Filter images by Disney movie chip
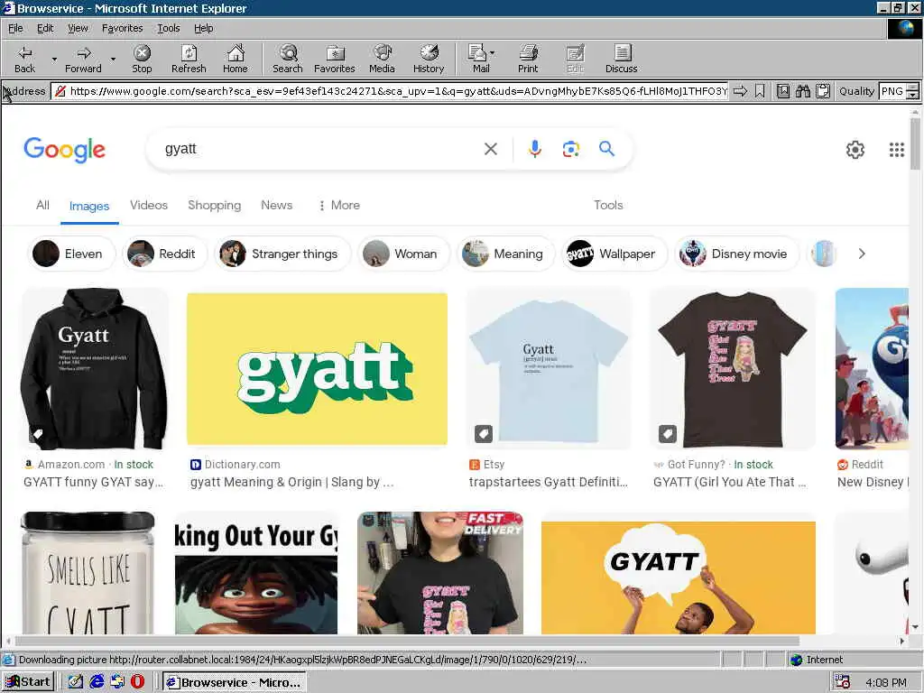The height and width of the screenshot is (693, 924). 736,254
